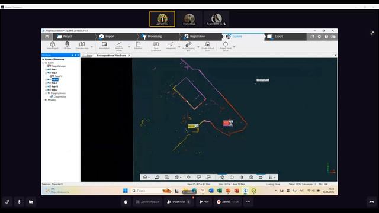Viewport: 379px width, 213px height.
Task: Toggle the camera in meeting controls
Action: (x=31, y=202)
